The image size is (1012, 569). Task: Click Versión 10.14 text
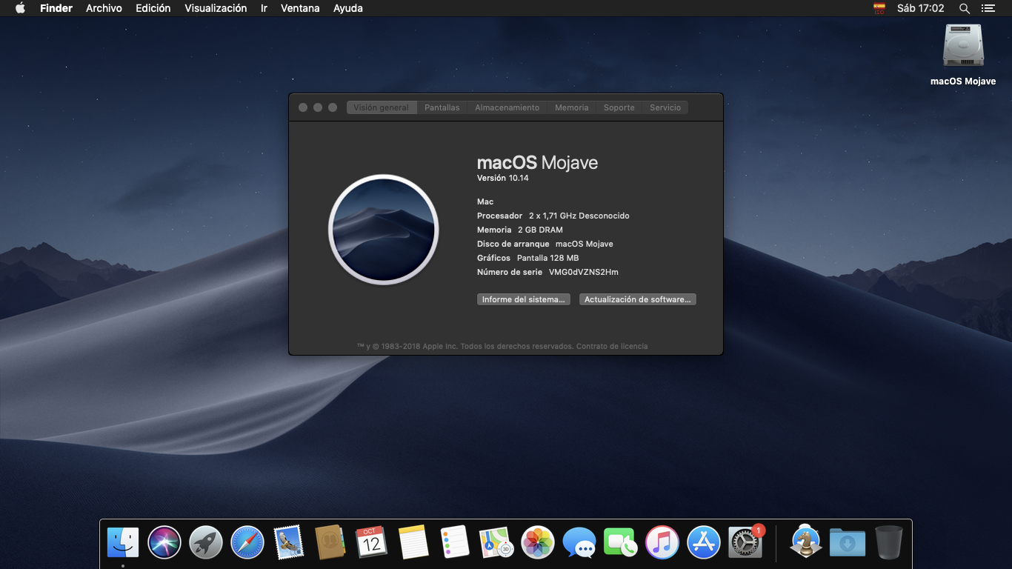pyautogui.click(x=503, y=178)
